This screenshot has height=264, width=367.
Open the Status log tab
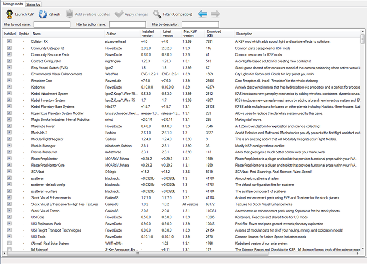point(33,4)
